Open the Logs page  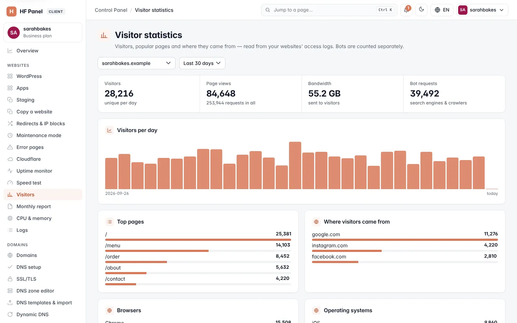[x=43, y=230]
